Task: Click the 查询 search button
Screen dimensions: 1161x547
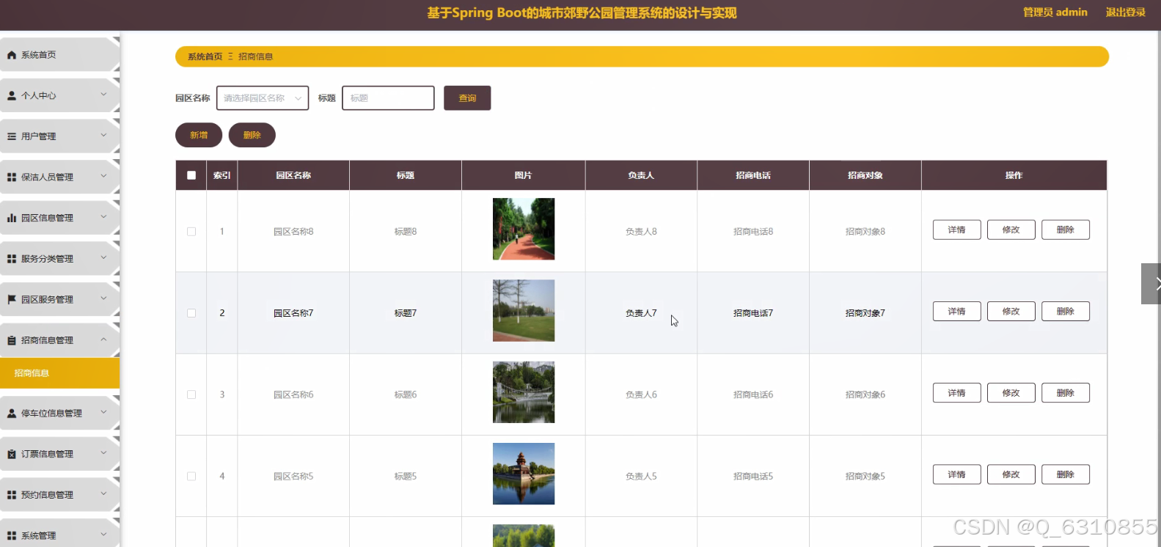Action: (467, 98)
